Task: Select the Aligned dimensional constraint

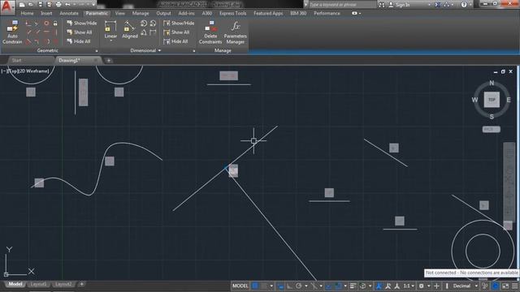Action: [130, 30]
